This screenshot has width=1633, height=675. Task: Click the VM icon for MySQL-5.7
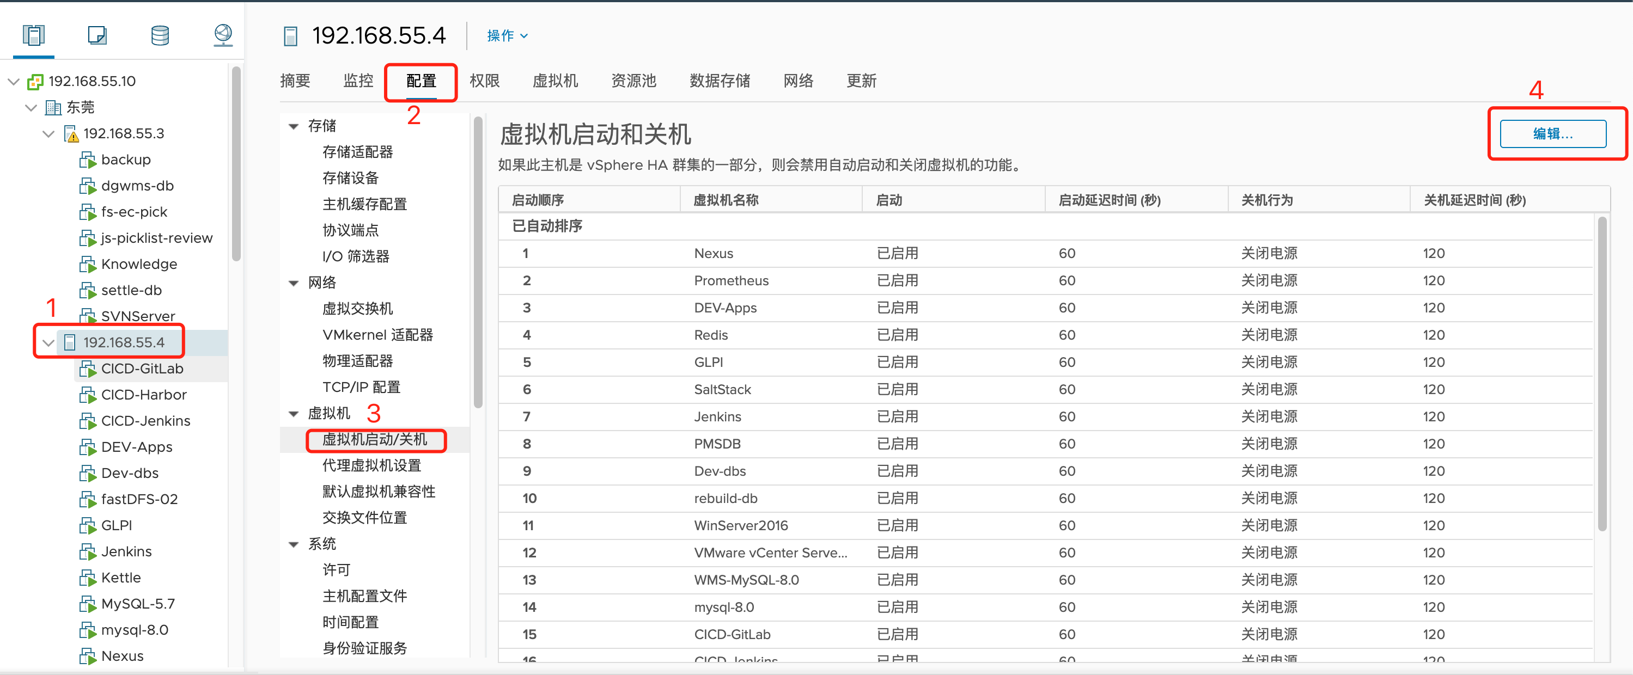point(88,604)
